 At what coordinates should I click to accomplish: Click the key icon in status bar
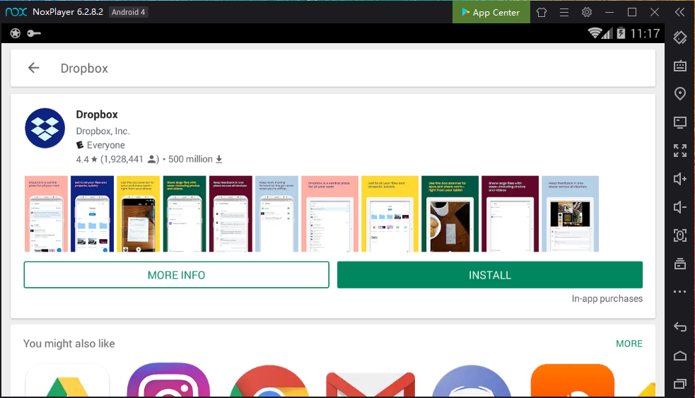pos(34,33)
